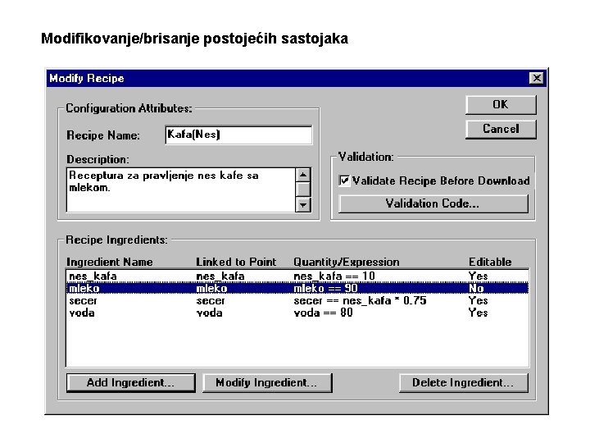Image resolution: width=590 pixels, height=443 pixels.
Task: Click the 'Yes' editable value for nes_kafa
Action: pyautogui.click(x=478, y=276)
